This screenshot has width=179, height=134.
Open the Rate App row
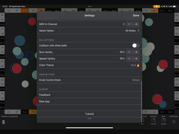point(89,101)
